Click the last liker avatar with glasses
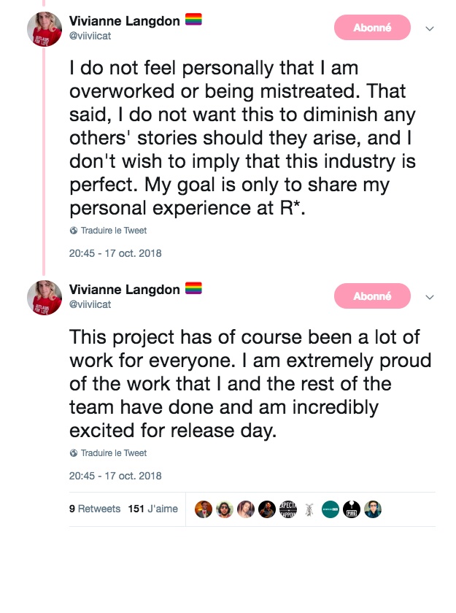Screen dimensions: 456x613 [x=373, y=509]
